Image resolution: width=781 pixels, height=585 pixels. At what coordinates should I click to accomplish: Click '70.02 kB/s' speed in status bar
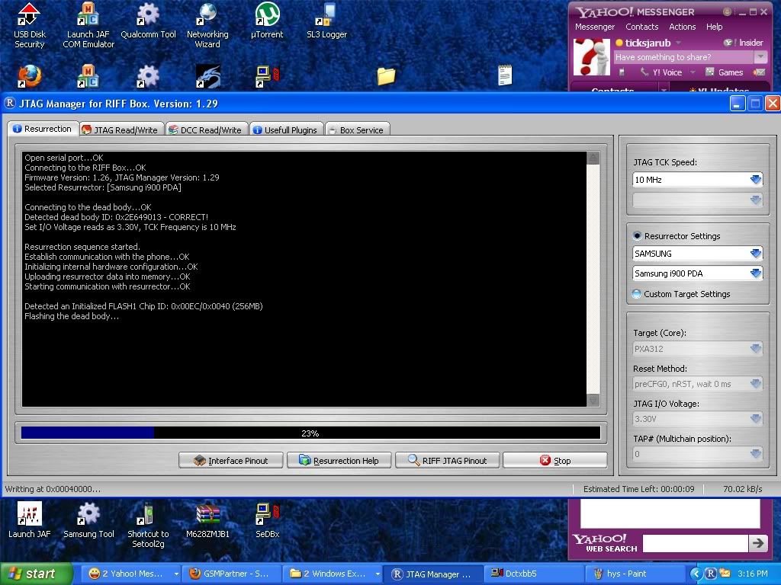tap(743, 489)
